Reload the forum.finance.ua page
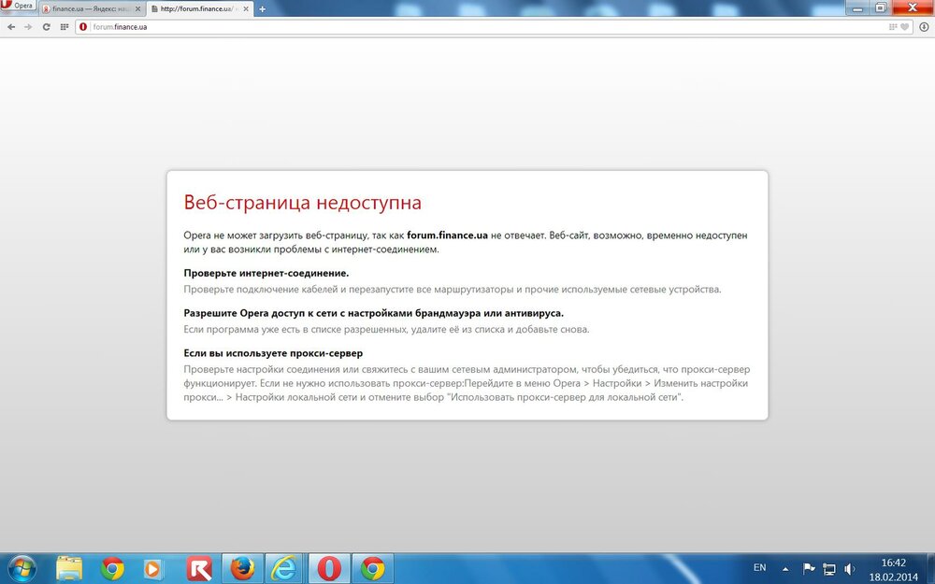Image resolution: width=935 pixels, height=584 pixels. (45, 27)
